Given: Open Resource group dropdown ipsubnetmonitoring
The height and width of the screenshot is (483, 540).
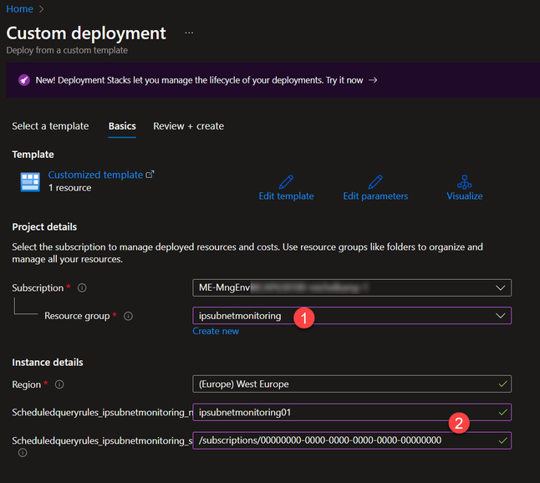Looking at the screenshot, I should (352, 316).
